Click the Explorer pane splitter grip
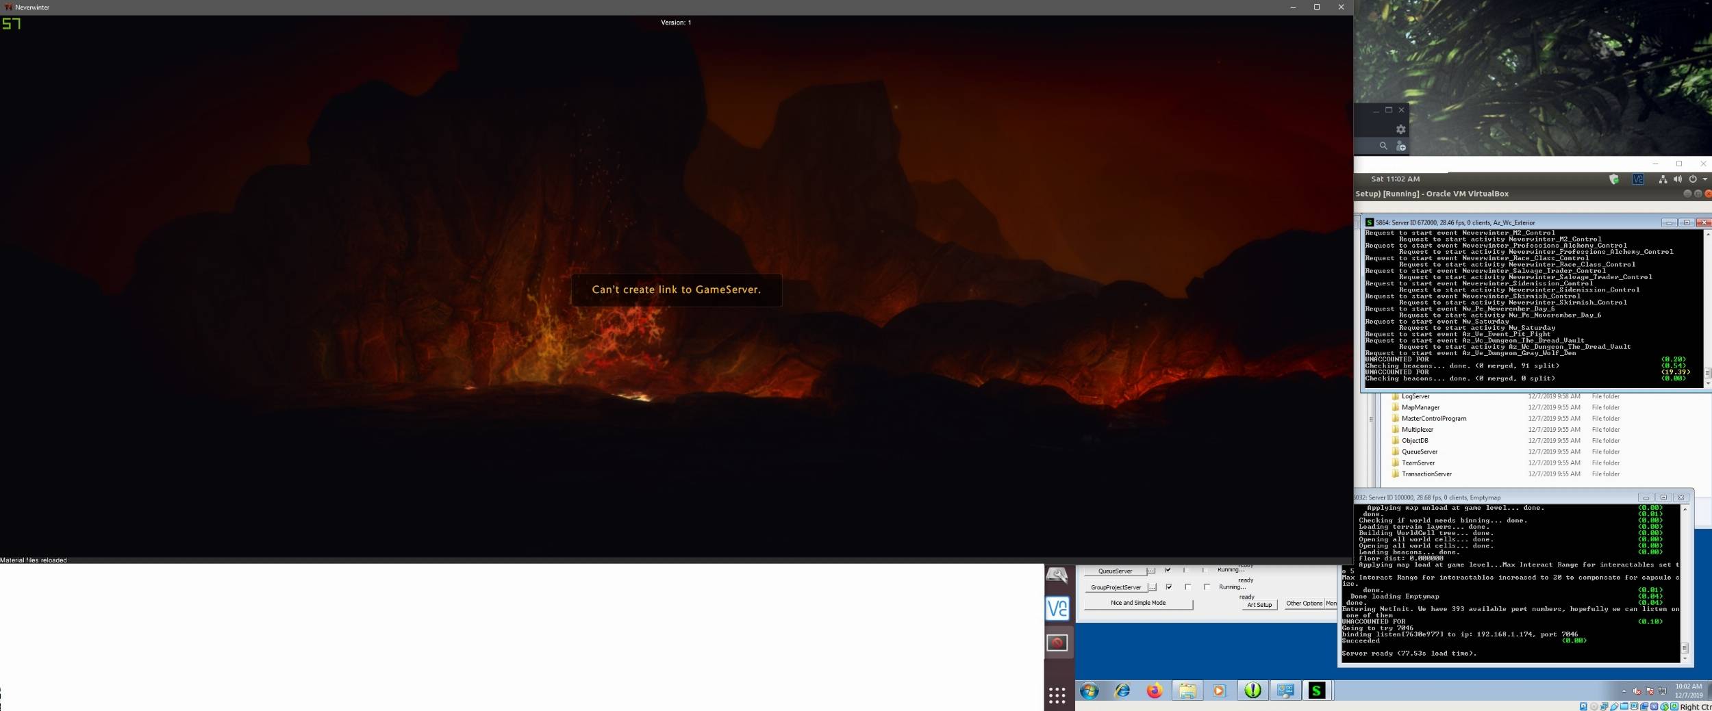This screenshot has width=1712, height=711. click(x=1370, y=419)
